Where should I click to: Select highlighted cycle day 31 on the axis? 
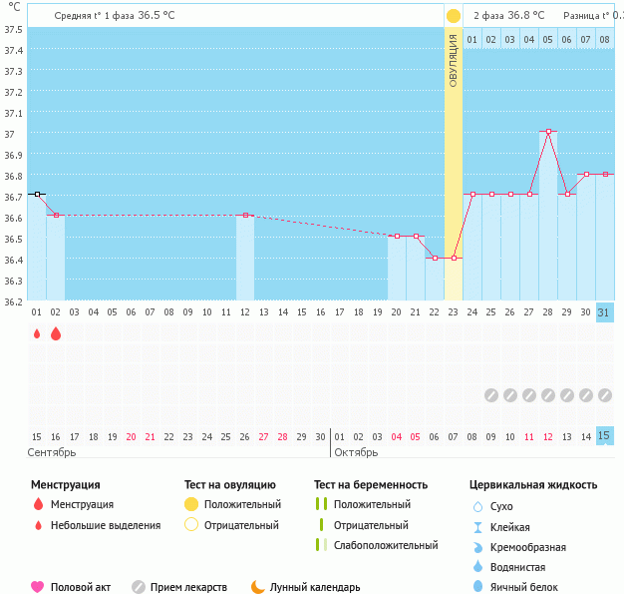604,312
